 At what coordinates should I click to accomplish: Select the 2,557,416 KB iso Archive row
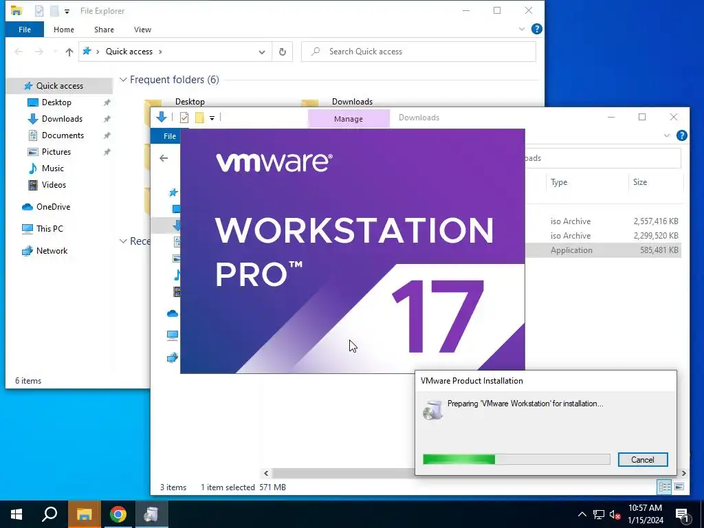click(x=603, y=221)
